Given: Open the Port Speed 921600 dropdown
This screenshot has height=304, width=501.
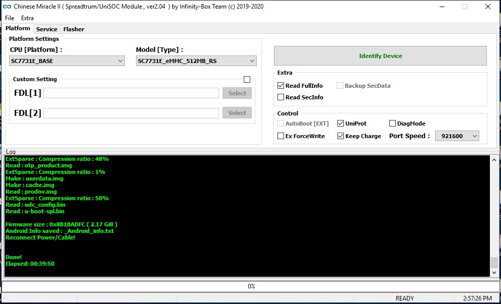Looking at the screenshot, I should click(x=457, y=136).
